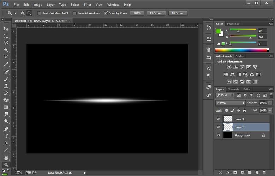Select the Move tool
Viewport: 275px width, 176px height.
click(x=6, y=29)
